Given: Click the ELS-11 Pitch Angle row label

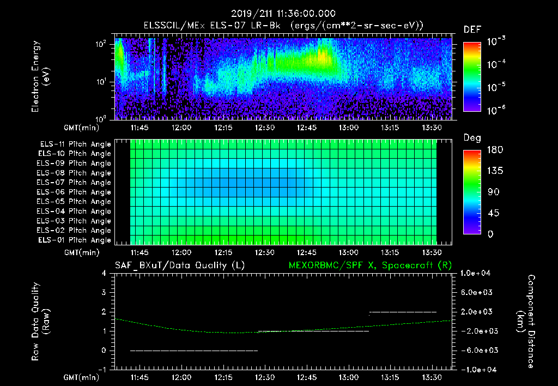Looking at the screenshot, I should (x=75, y=144).
